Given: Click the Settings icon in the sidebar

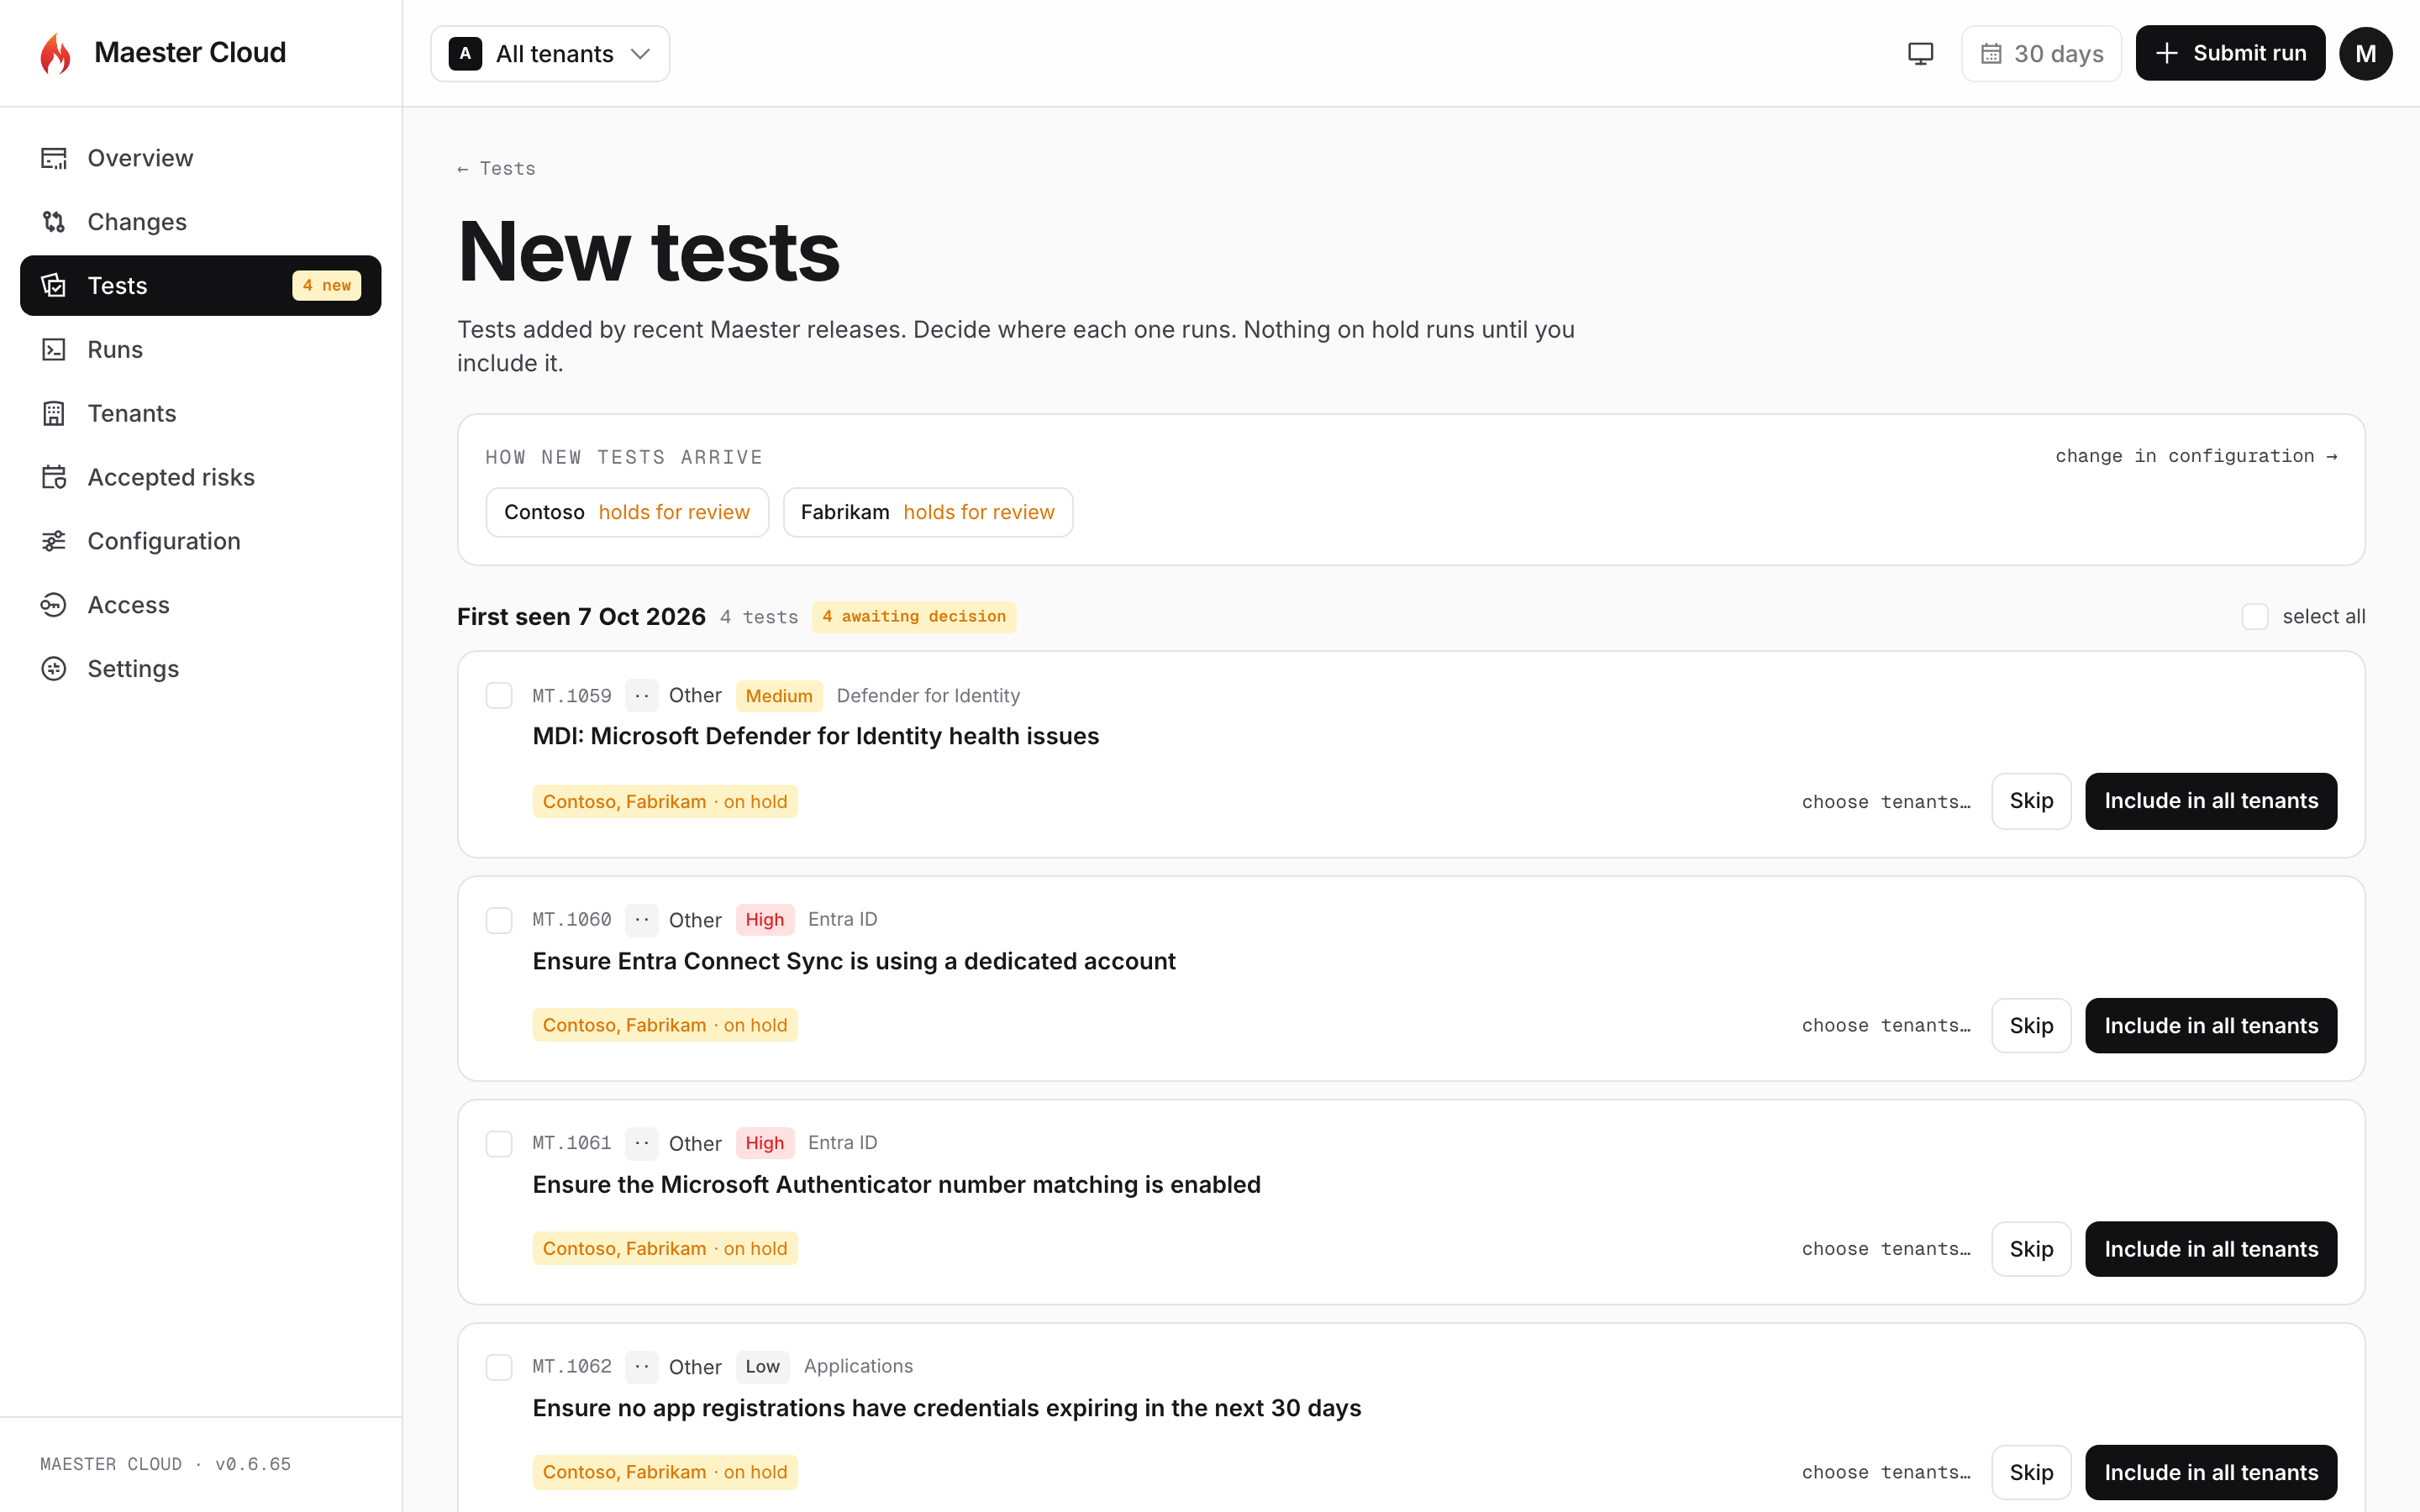Looking at the screenshot, I should 54,669.
